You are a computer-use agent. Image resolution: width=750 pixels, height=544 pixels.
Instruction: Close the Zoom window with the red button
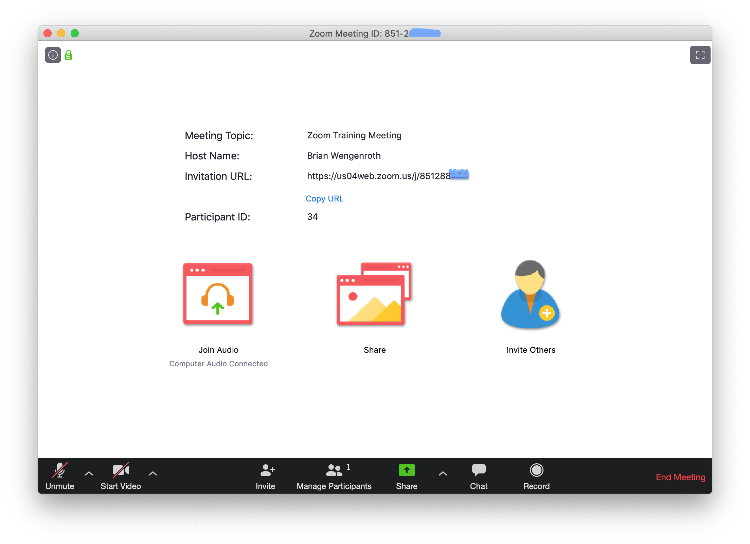[x=48, y=33]
